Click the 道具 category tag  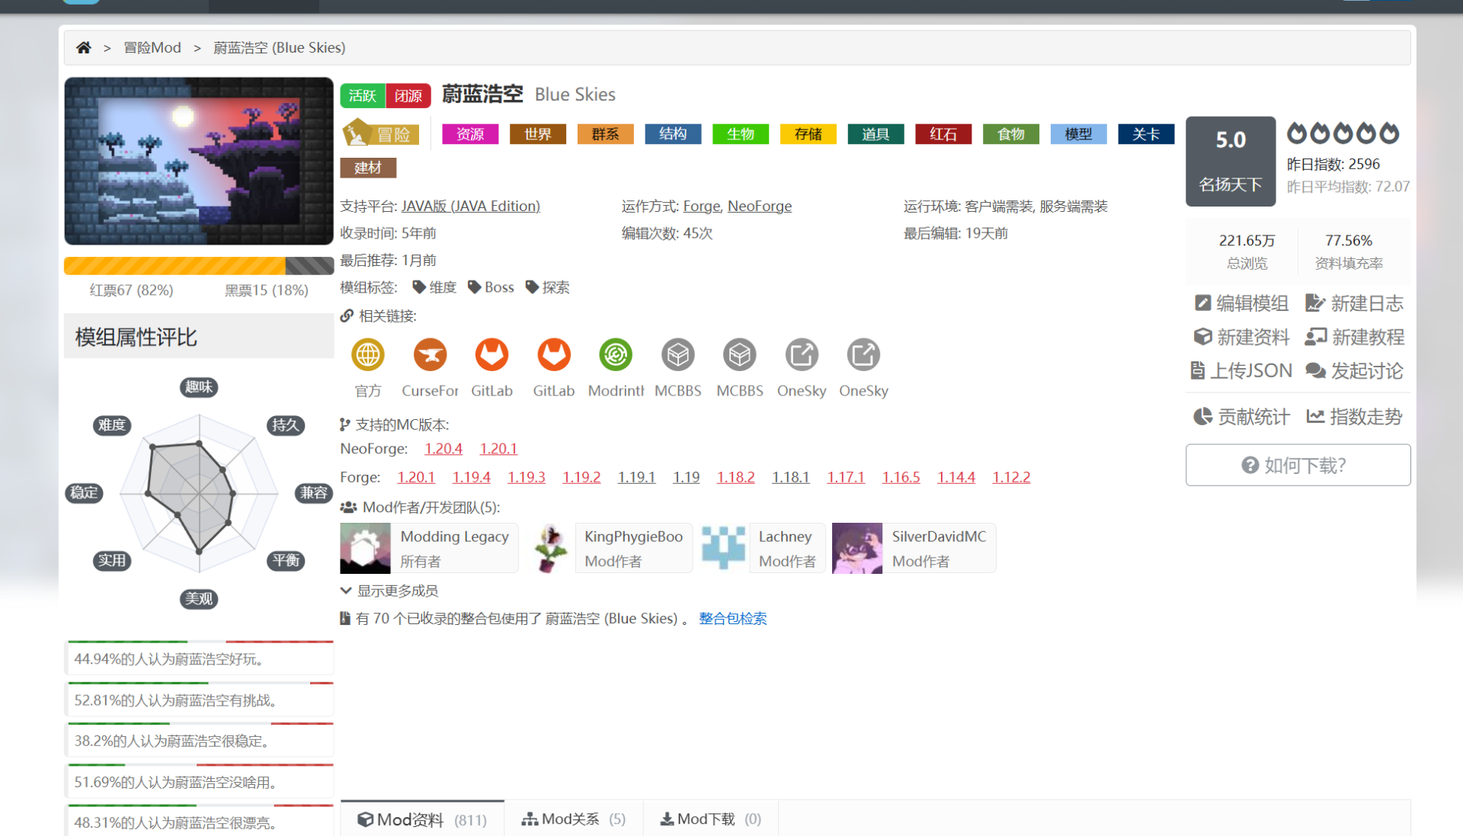tap(876, 134)
